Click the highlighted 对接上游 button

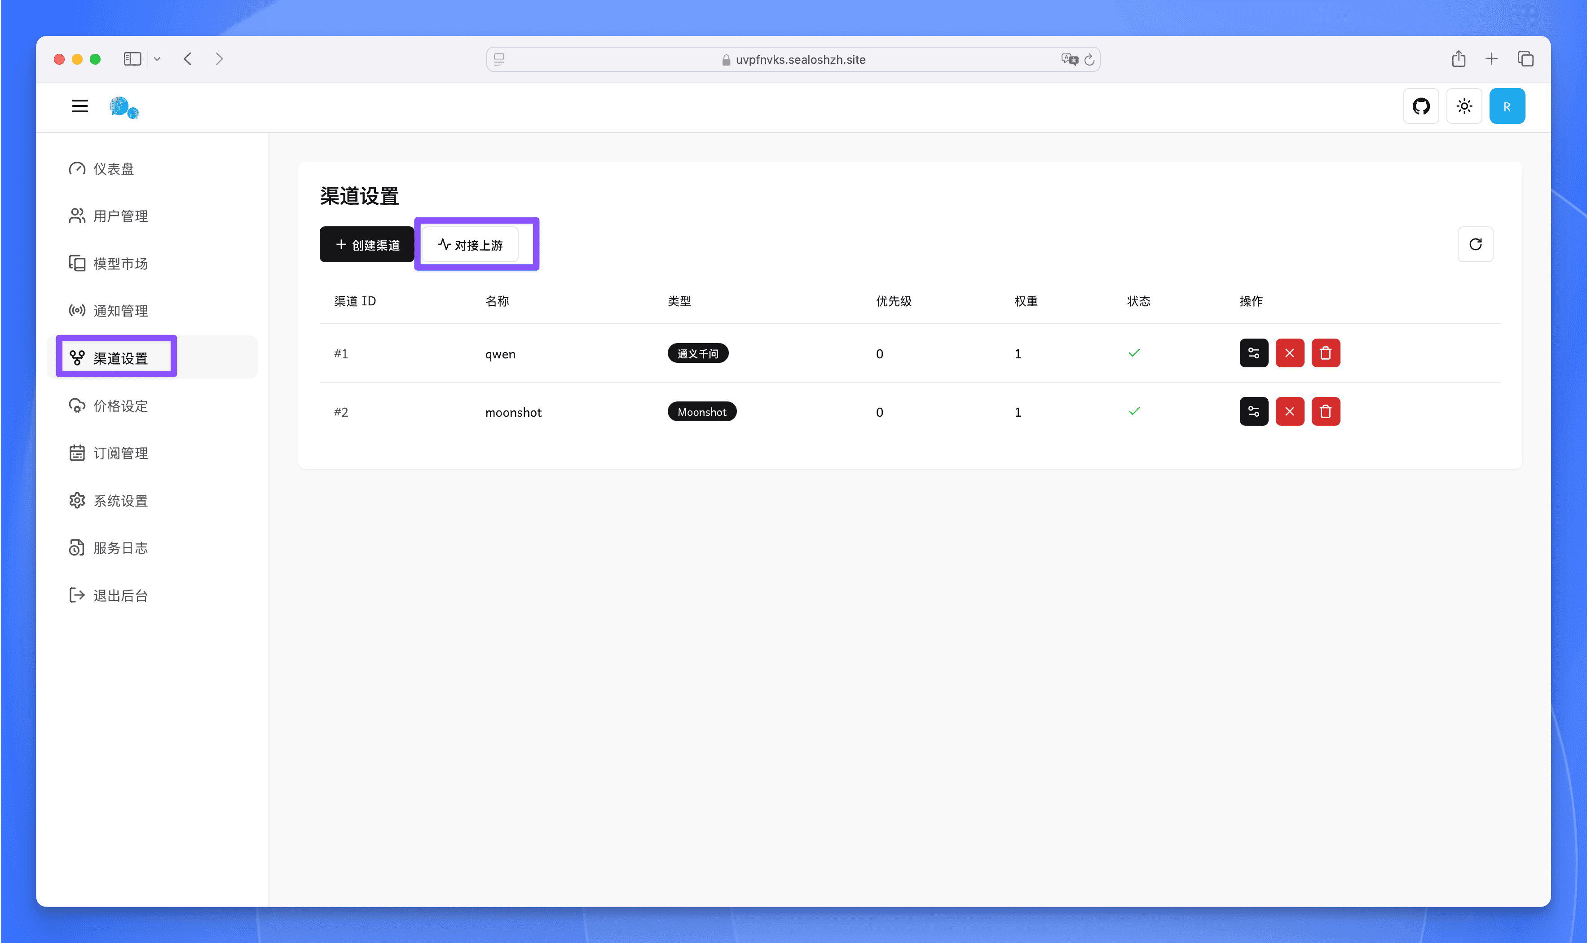pyautogui.click(x=476, y=244)
